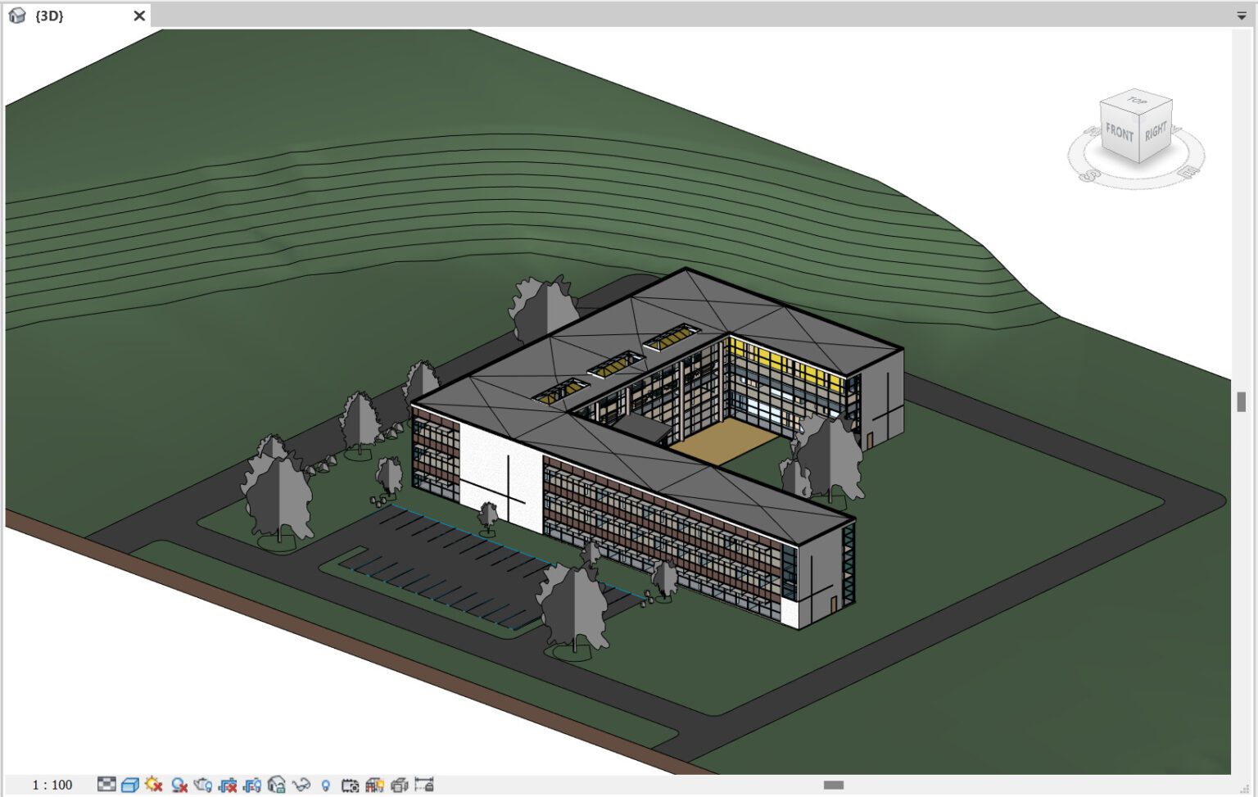Screen dimensions: 1258x797
Task: Enable Temporary View Properties
Action: tap(351, 784)
